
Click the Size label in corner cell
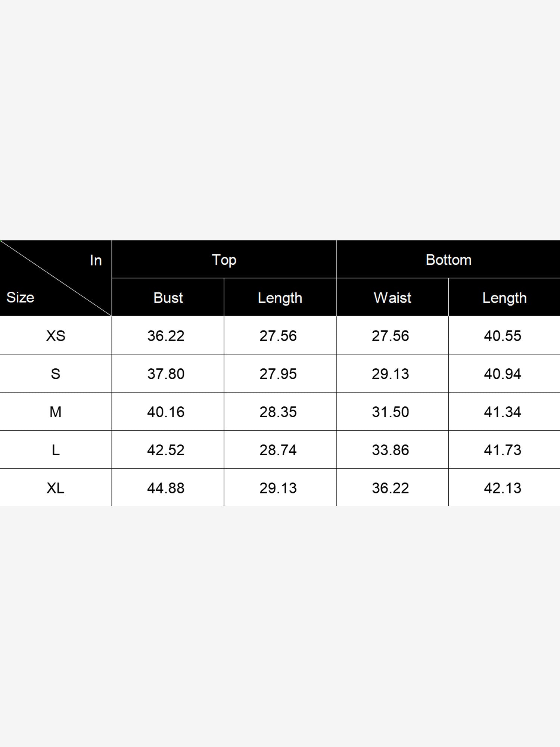20,297
